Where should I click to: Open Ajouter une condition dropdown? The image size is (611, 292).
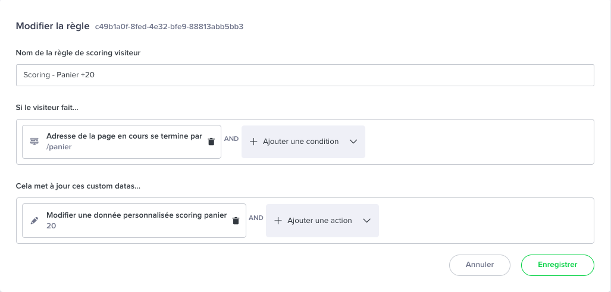click(303, 142)
